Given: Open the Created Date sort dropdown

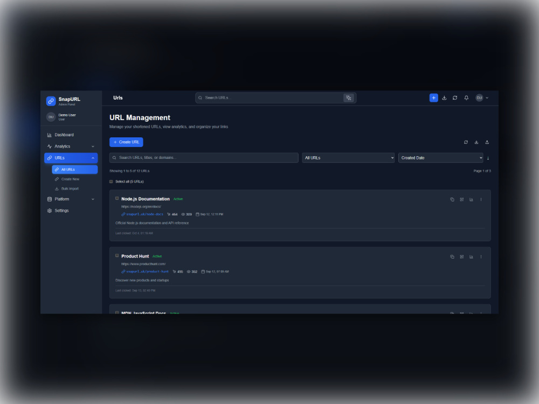Looking at the screenshot, I should [441, 158].
